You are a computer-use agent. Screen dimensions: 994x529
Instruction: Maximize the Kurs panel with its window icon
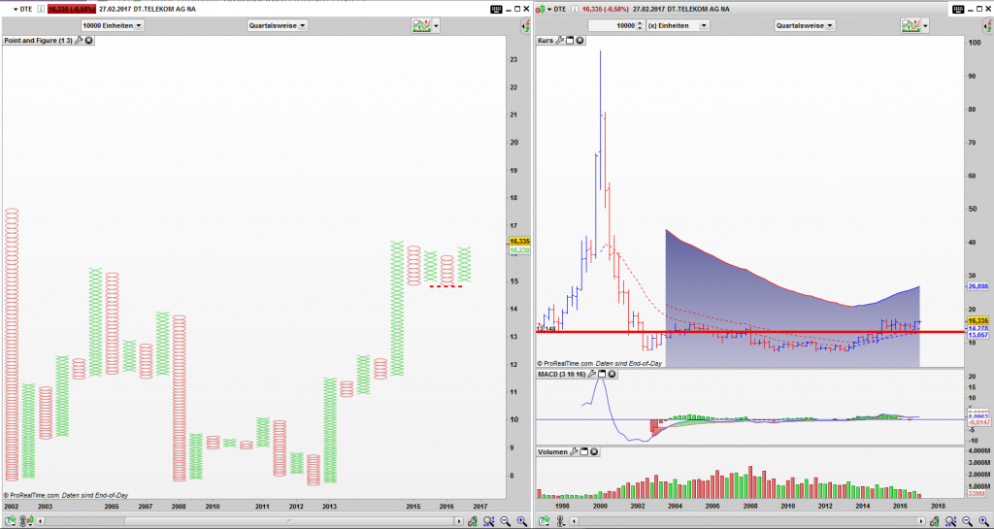(569, 40)
